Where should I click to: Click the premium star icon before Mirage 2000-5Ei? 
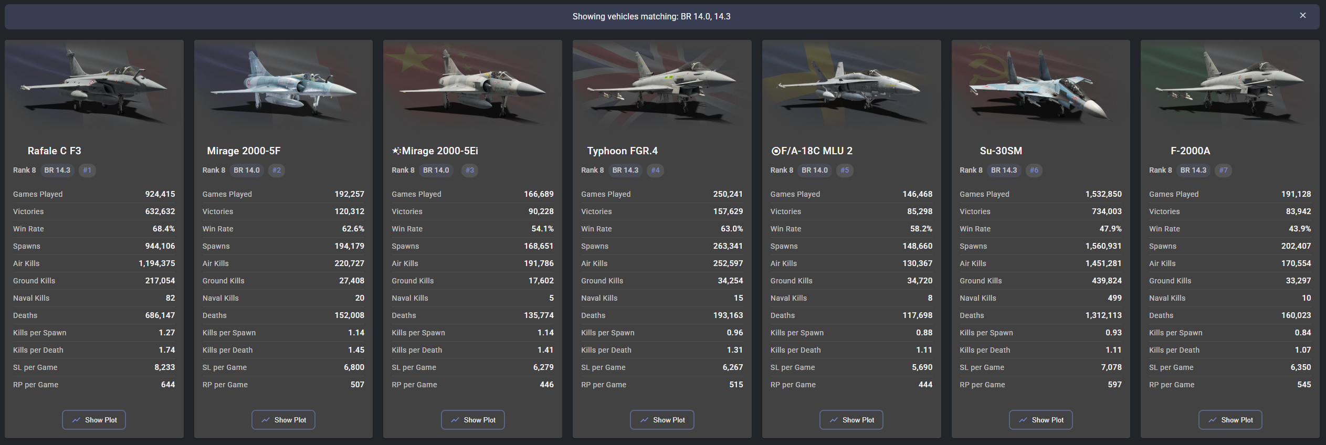point(396,151)
